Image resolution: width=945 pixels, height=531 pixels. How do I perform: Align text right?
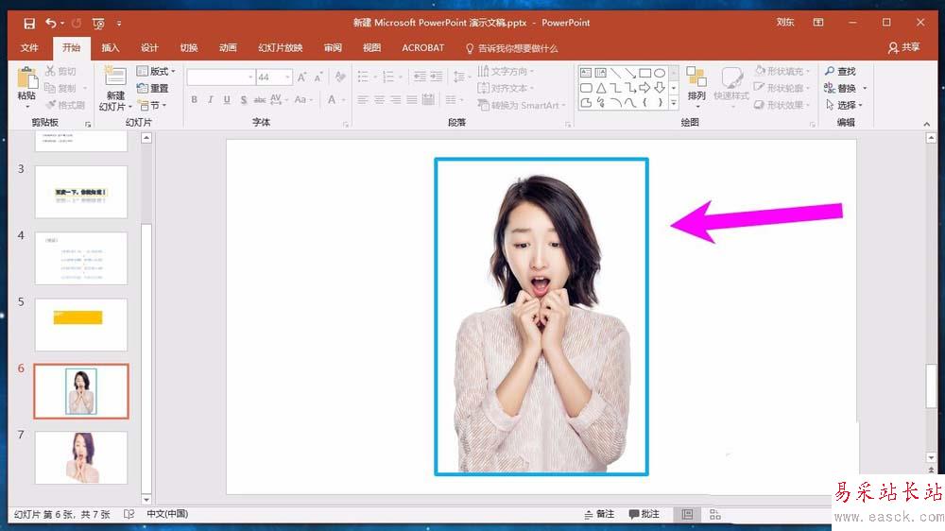point(395,100)
